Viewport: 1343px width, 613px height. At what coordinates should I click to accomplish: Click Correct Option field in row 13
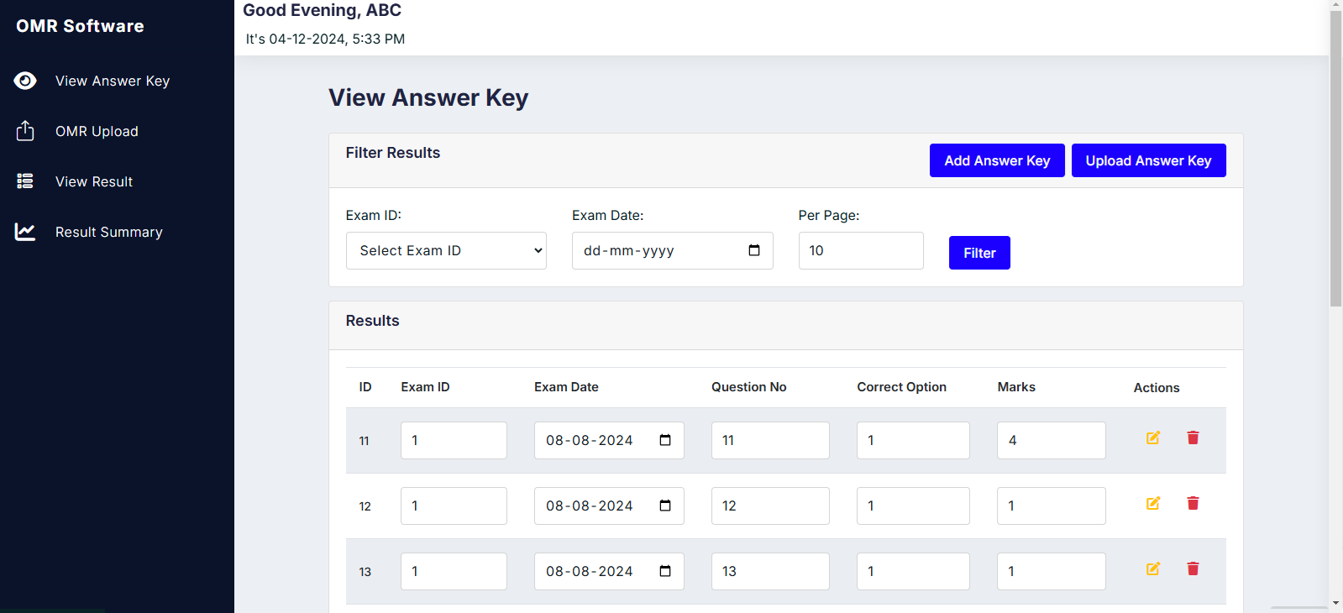(x=913, y=571)
